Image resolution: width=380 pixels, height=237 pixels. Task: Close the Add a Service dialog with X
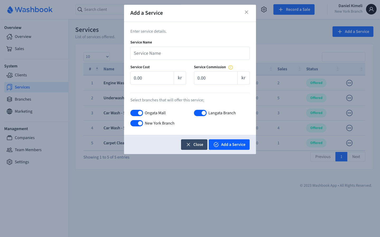tap(246, 12)
